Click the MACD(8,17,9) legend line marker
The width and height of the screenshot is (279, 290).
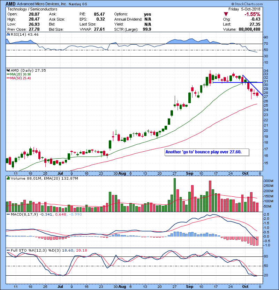point(8,215)
